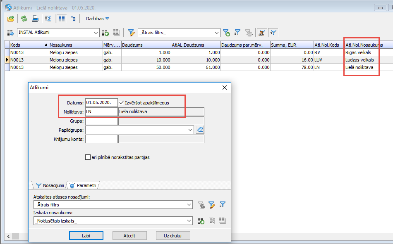393x244 pixels.
Task: Click the sigma totals icon
Action: (x=48, y=19)
